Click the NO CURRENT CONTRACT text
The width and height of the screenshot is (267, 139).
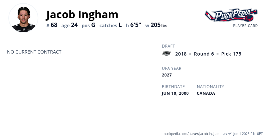coord(34,52)
